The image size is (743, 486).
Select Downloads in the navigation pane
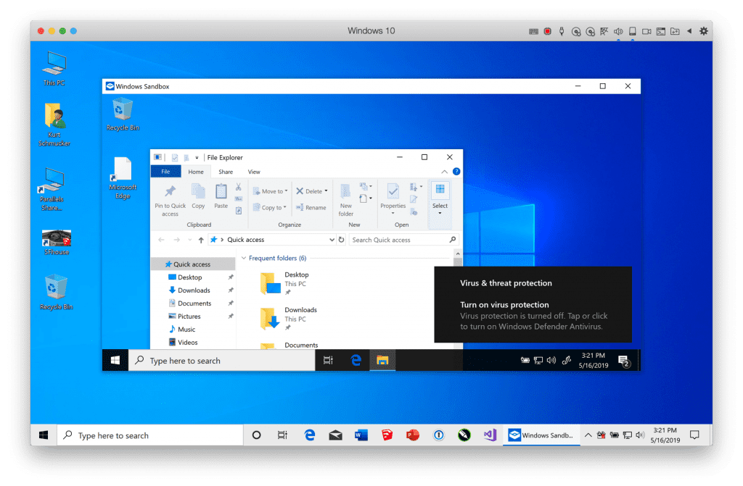pos(193,290)
